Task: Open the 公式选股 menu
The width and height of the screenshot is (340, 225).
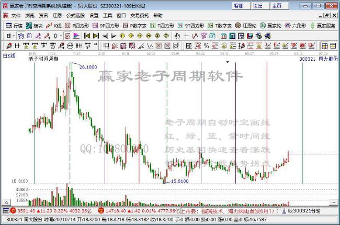Action: tap(75, 15)
